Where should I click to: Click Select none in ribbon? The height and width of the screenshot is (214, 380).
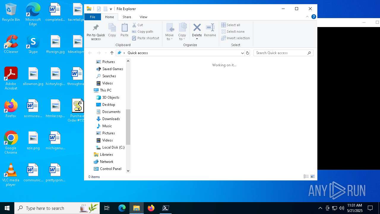pyautogui.click(x=233, y=32)
